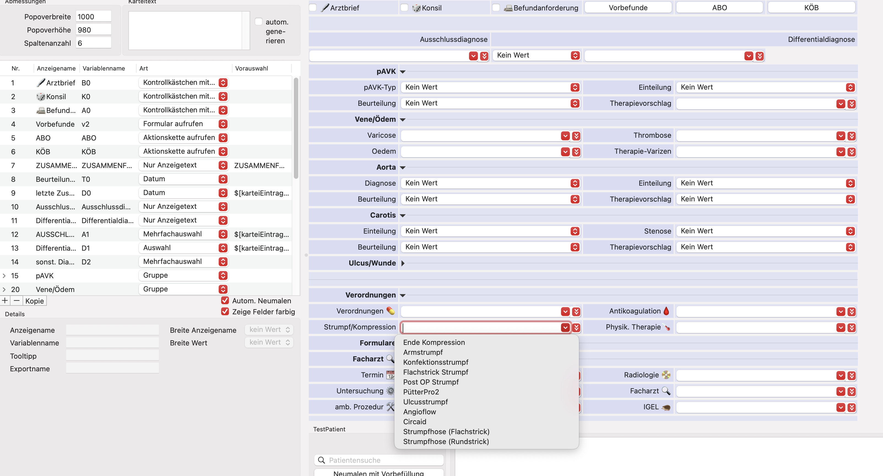
Task: Expand the Ulcus/Wunde section
Action: pyautogui.click(x=403, y=263)
